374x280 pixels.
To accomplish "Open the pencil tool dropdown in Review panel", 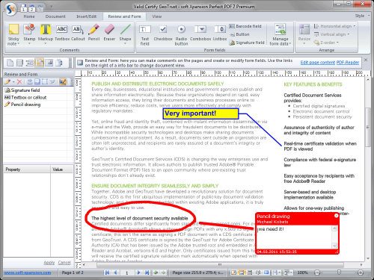I will pyautogui.click(x=13, y=81).
